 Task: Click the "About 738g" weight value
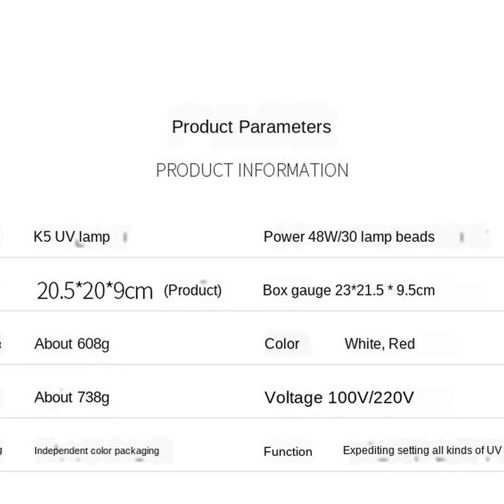72,398
